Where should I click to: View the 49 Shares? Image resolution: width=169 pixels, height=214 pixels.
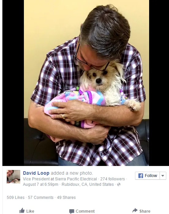point(66,197)
